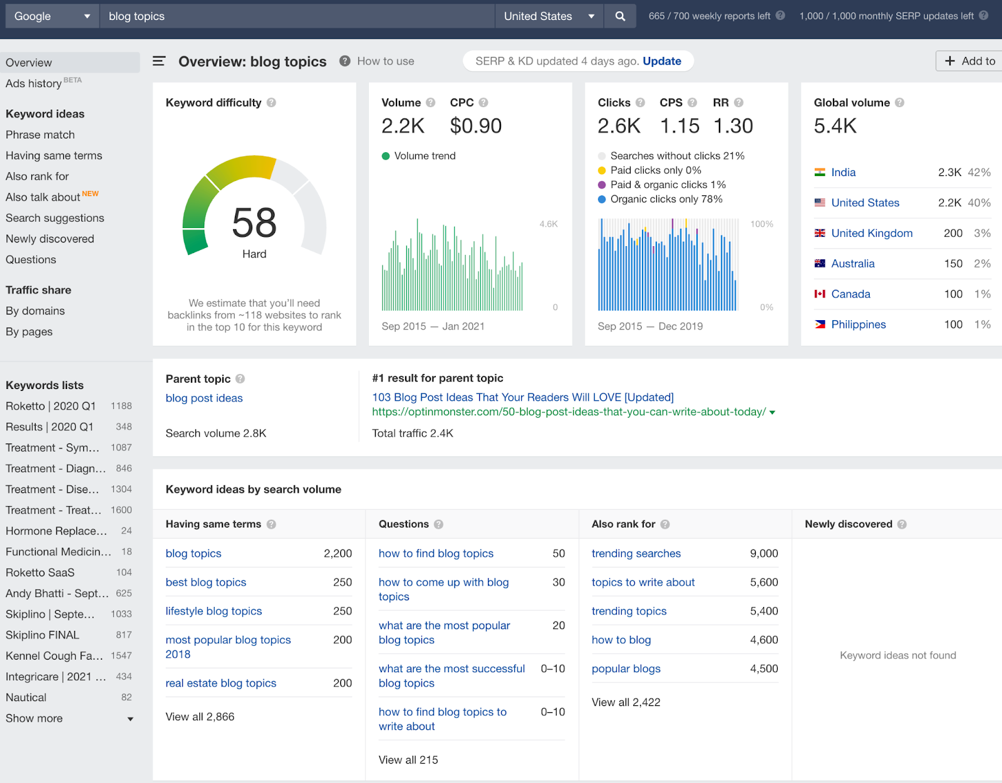Viewport: 1002px width, 783px height.
Task: Open Phrase match in sidebar
Action: pyautogui.click(x=40, y=135)
